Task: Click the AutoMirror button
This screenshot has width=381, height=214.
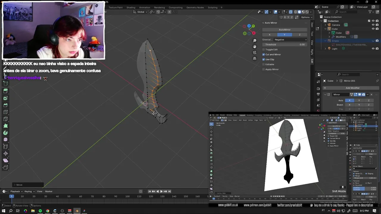Action: pos(285,30)
